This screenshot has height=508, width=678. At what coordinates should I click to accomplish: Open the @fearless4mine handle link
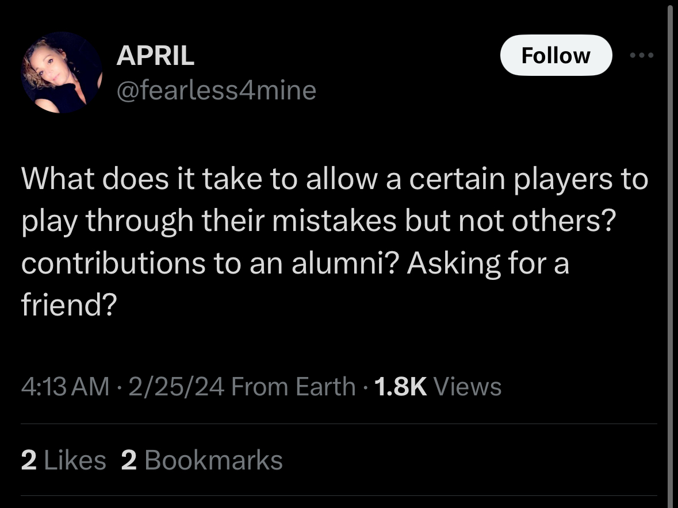pos(216,90)
